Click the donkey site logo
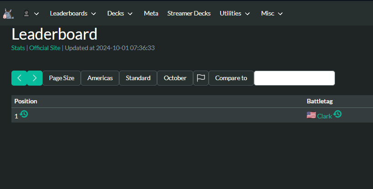Viewport: 373px width, 189px height. 8,14
